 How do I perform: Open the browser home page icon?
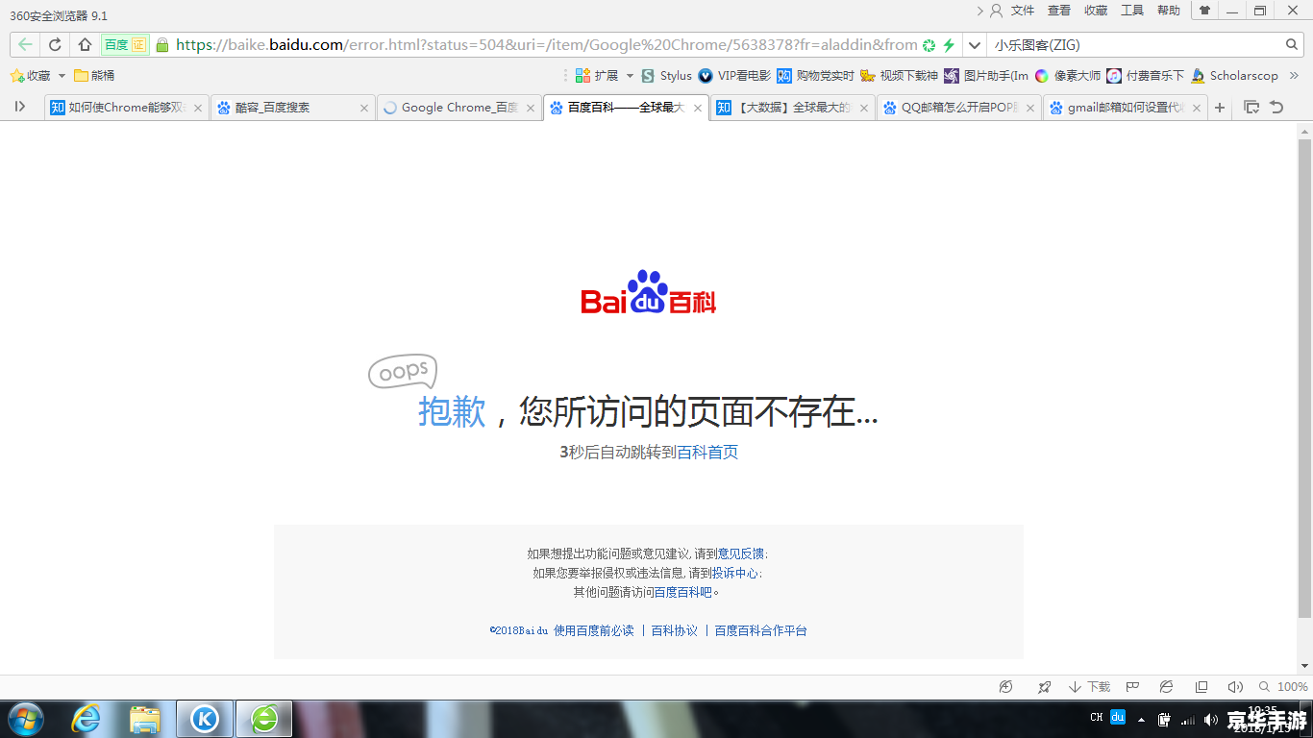(x=85, y=44)
